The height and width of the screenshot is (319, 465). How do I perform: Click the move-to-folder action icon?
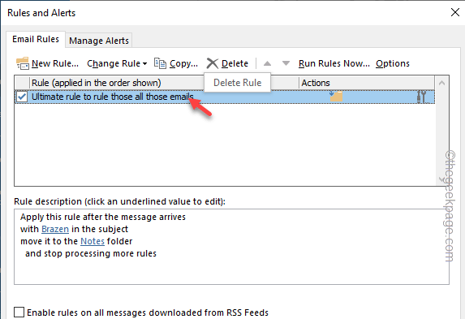(336, 96)
